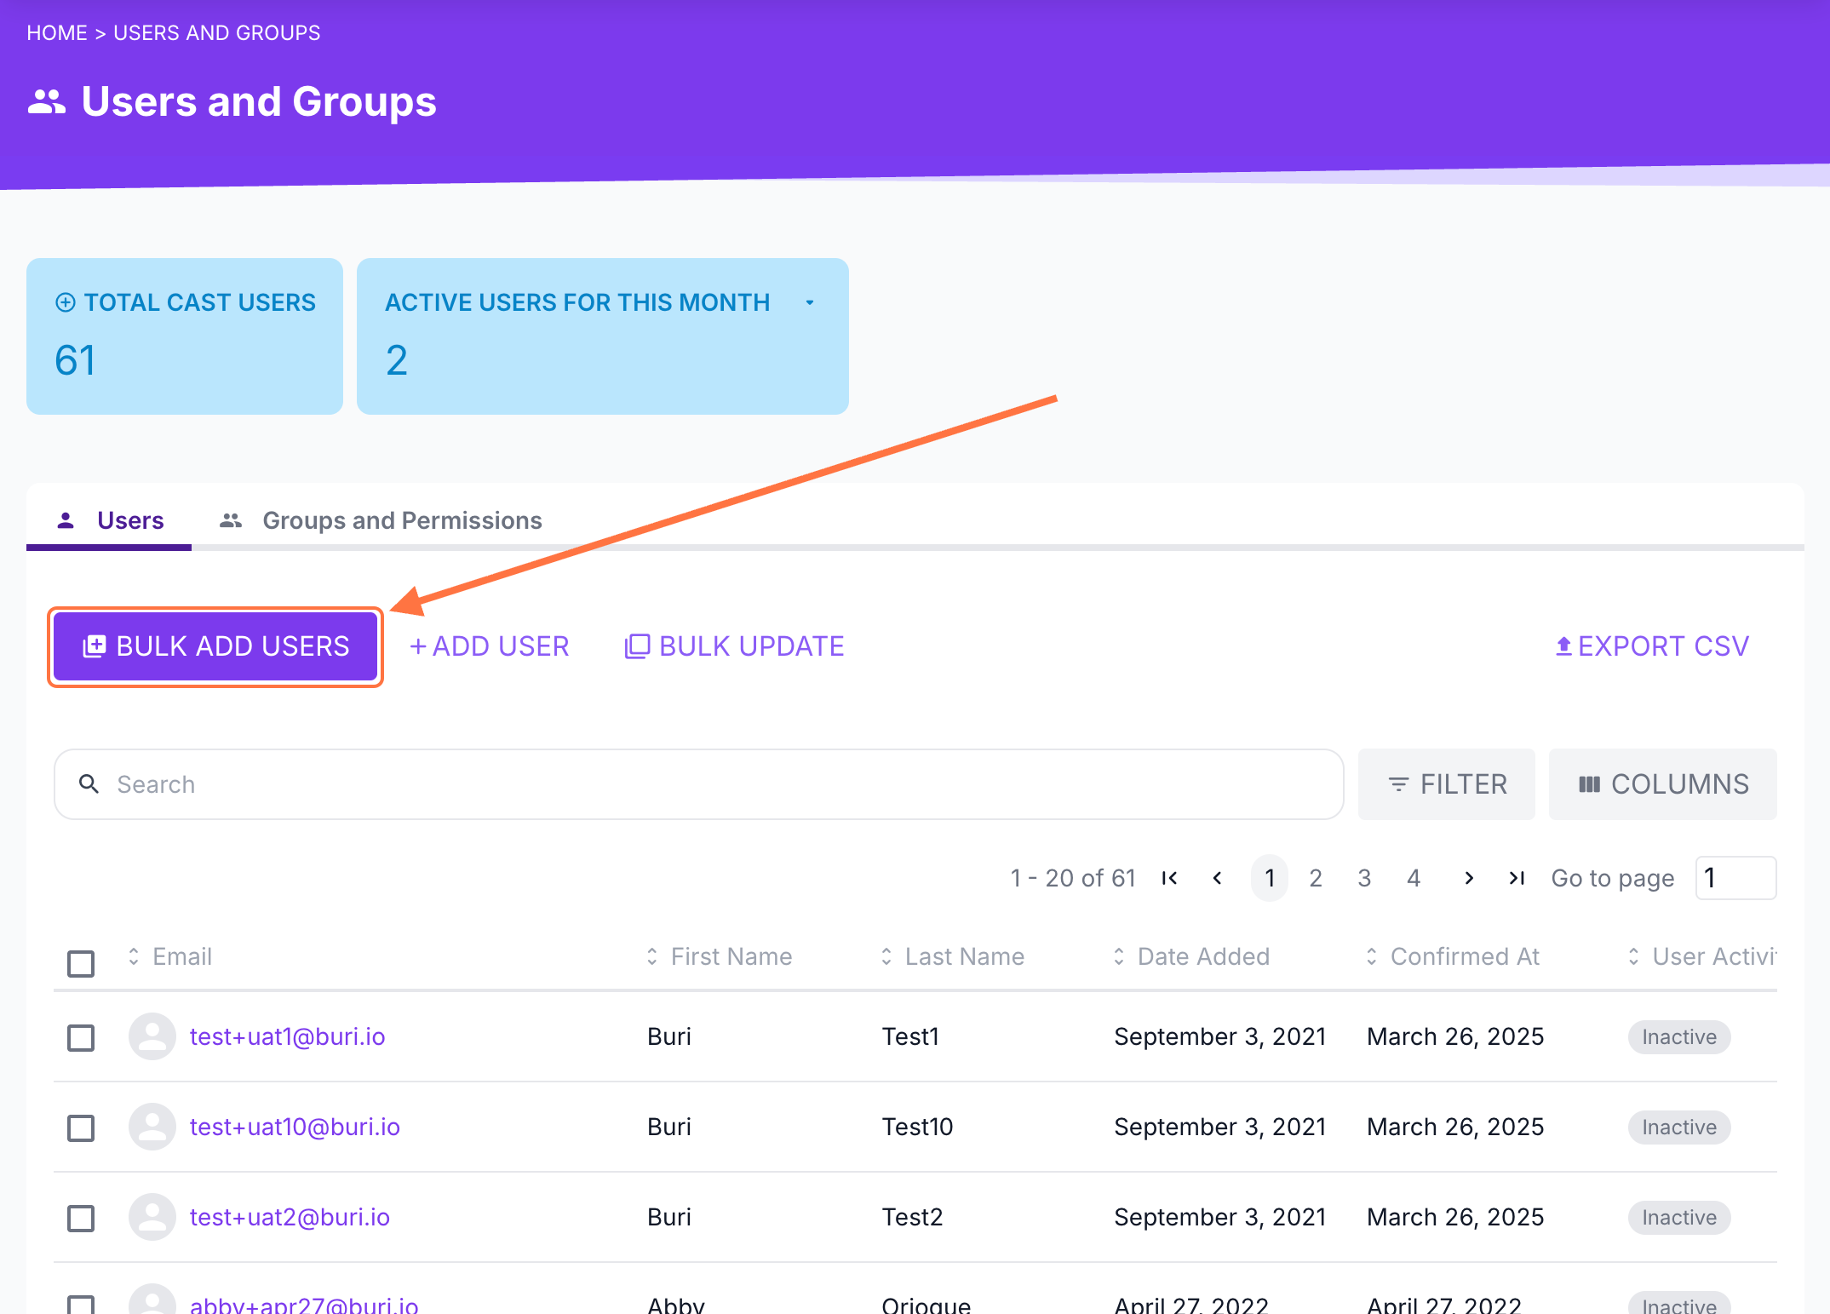Toggle the select-all checkbox in table header

tap(81, 963)
